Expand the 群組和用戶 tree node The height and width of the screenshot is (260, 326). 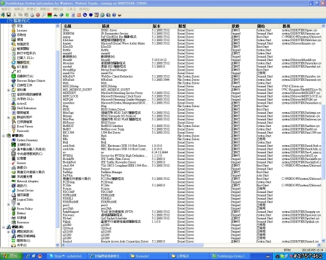click(8, 117)
